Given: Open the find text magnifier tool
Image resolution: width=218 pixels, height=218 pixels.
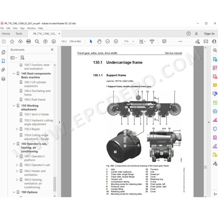Looking at the screenshot, I should pyautogui.click(x=37, y=41).
